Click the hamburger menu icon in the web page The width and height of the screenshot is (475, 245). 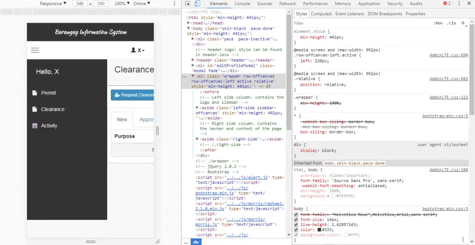[x=35, y=50]
